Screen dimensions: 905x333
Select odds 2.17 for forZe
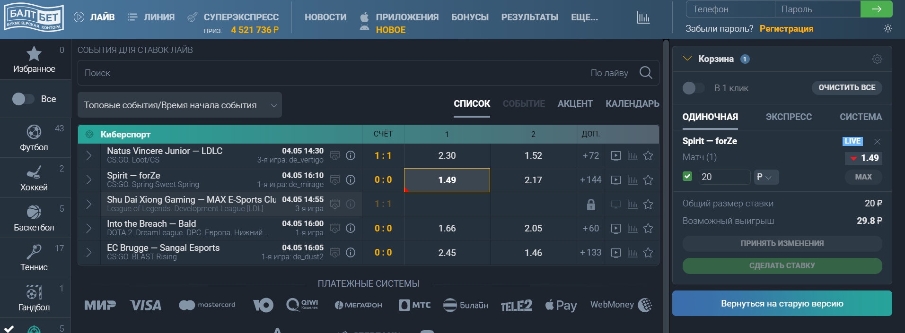click(533, 180)
